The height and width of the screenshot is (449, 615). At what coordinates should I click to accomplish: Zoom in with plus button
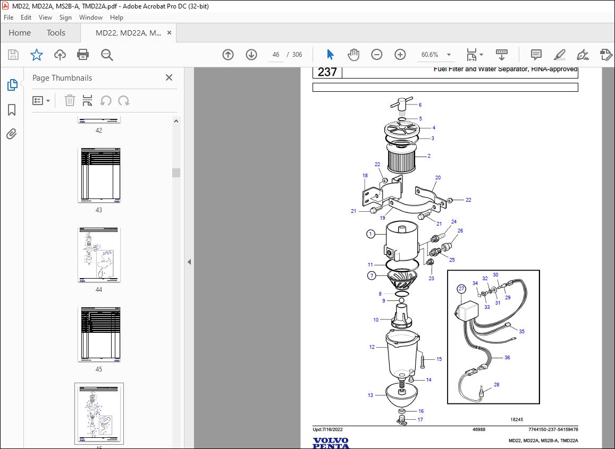tap(400, 55)
